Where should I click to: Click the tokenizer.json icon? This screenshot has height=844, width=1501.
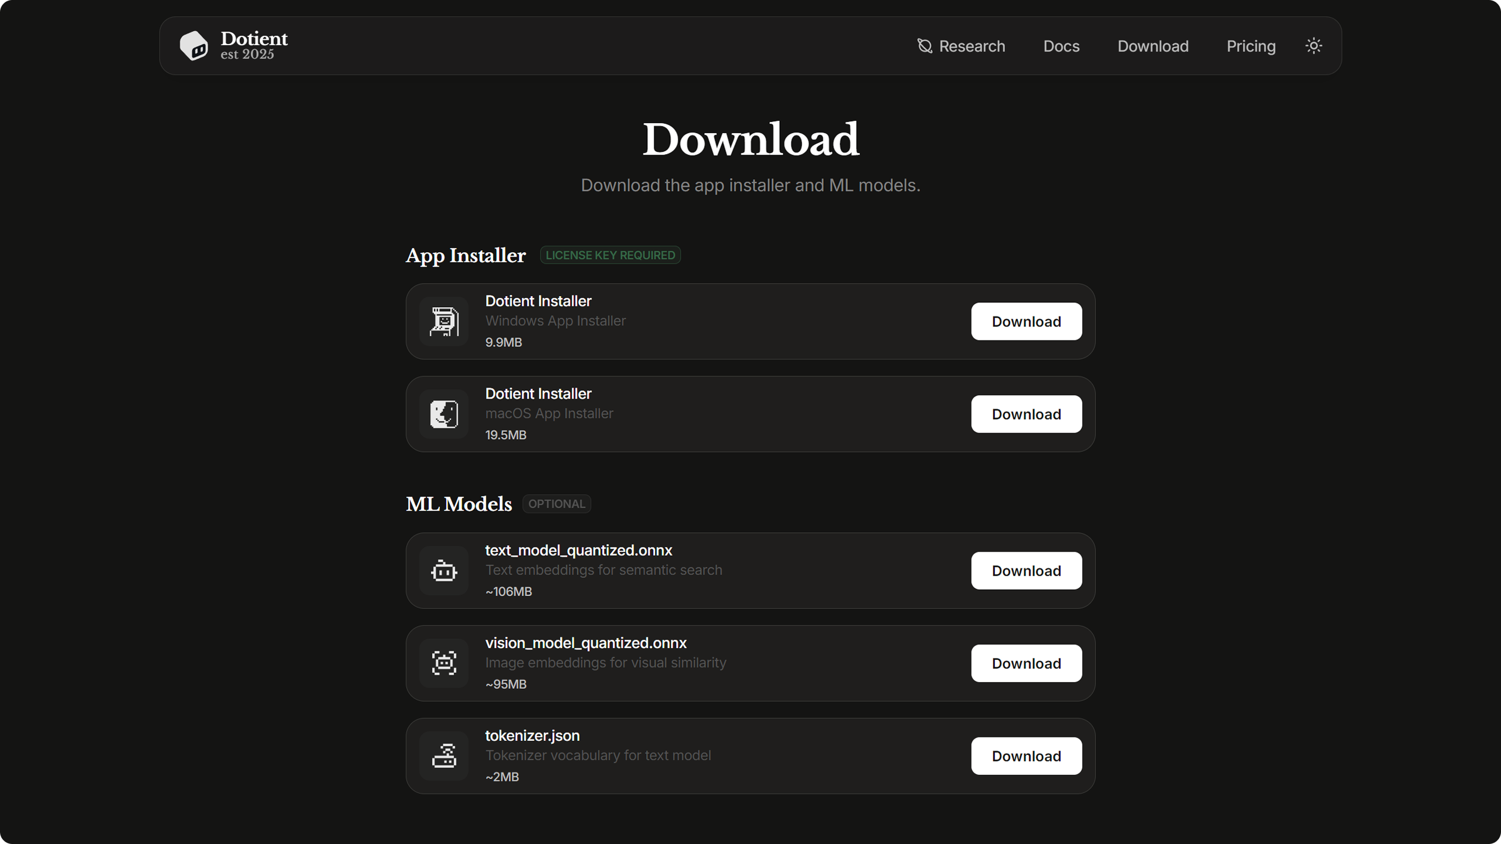(444, 755)
